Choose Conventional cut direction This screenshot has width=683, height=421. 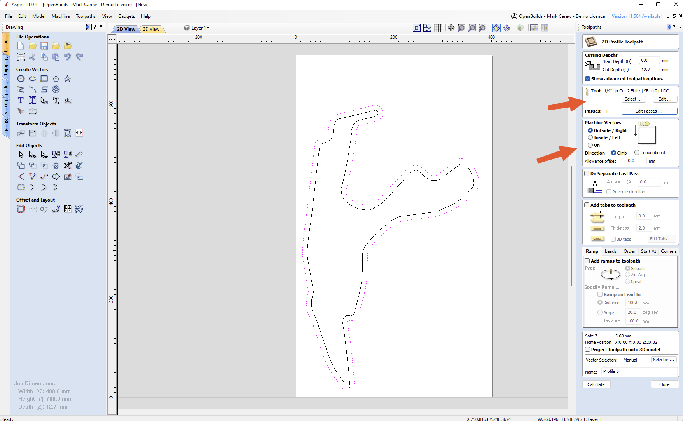(x=637, y=153)
